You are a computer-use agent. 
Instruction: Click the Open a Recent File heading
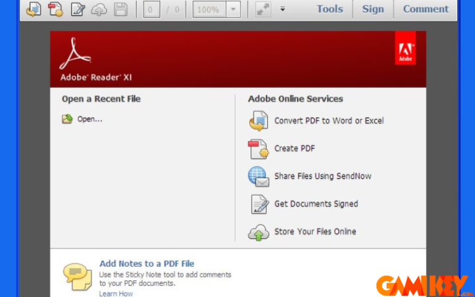101,99
